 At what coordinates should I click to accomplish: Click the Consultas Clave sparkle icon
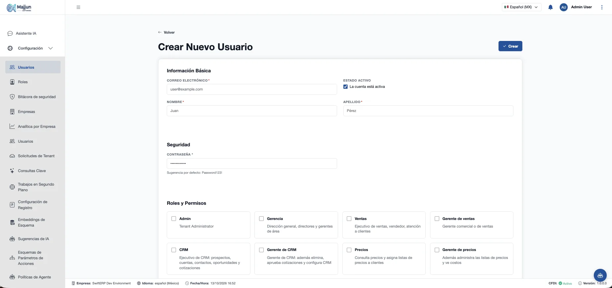pos(12,171)
